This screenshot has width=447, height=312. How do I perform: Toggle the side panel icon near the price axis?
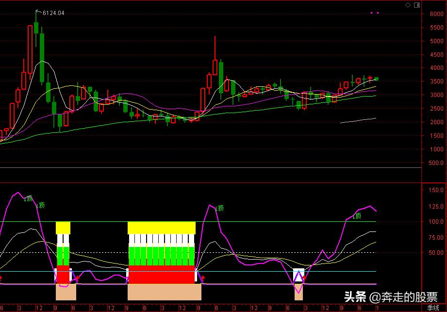click(x=417, y=5)
